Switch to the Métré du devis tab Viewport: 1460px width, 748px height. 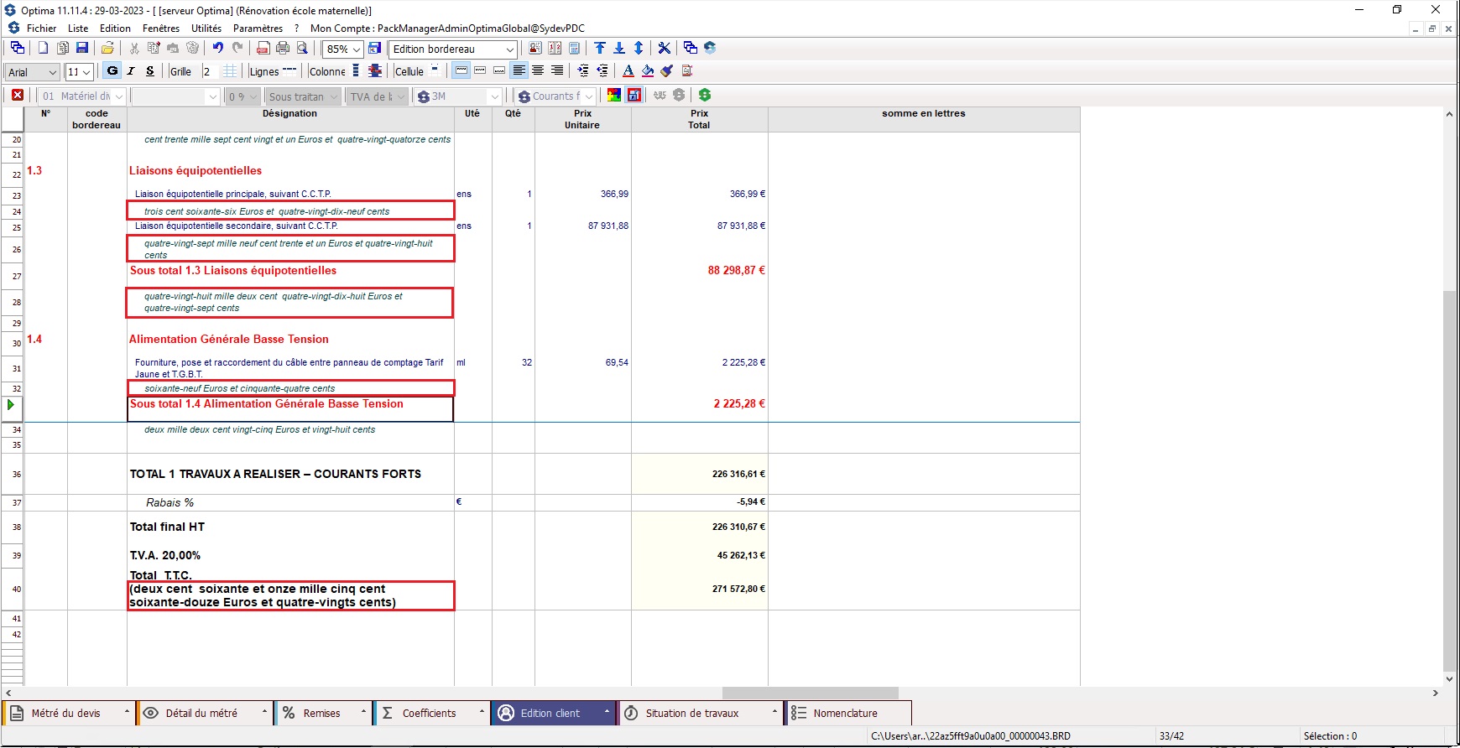(69, 713)
